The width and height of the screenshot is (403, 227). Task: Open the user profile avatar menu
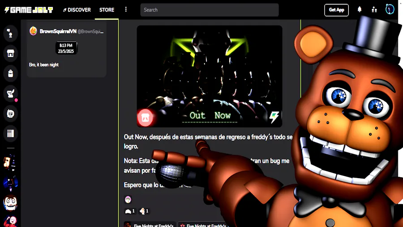[390, 9]
